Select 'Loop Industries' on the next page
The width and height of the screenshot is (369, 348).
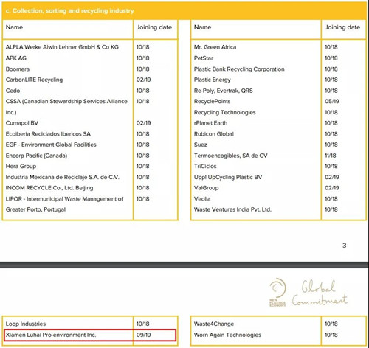click(26, 324)
